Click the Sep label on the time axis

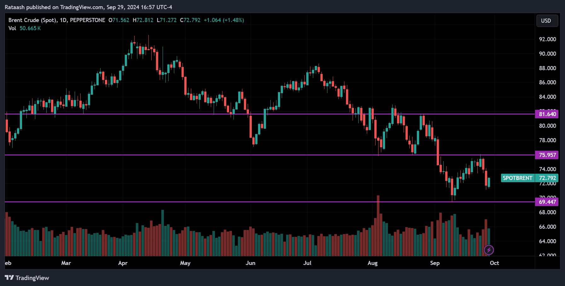435,263
